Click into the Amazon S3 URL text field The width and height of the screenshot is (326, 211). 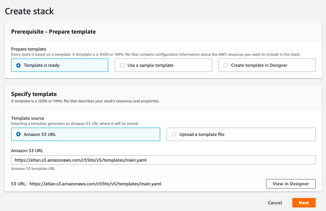[163, 160]
